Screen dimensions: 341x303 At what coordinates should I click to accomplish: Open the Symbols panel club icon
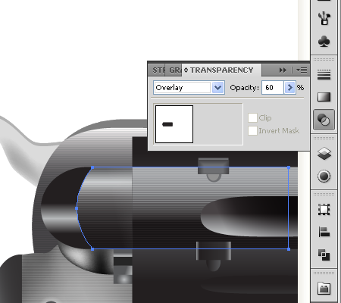[324, 41]
